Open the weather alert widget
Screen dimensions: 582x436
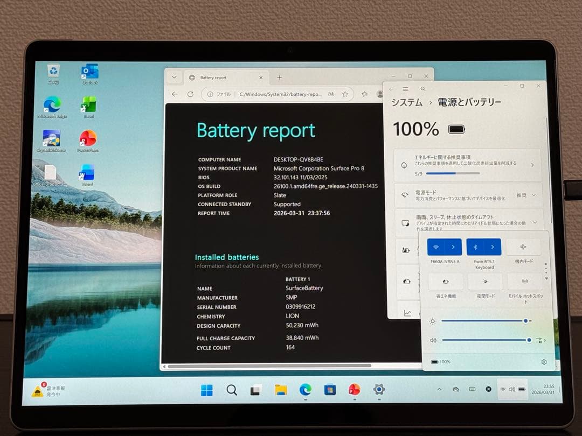(x=48, y=391)
